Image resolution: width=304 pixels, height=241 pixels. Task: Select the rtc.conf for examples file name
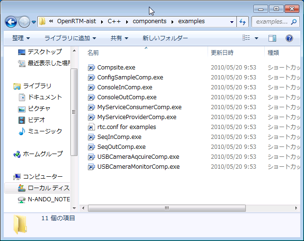click(127, 127)
